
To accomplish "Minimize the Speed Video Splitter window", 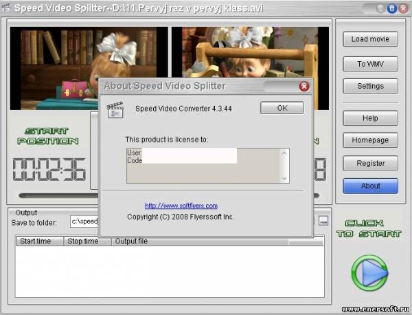I will [x=380, y=8].
